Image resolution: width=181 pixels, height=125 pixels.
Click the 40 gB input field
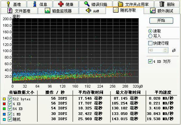tap(156, 50)
